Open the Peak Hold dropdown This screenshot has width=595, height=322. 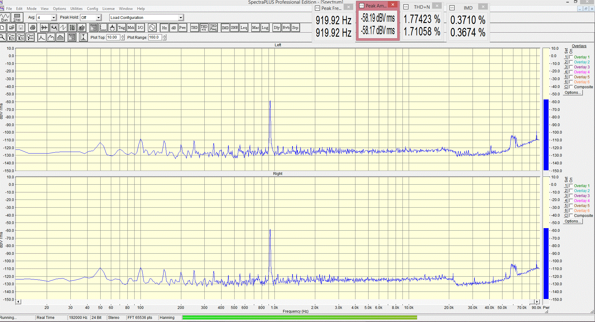[x=98, y=18]
